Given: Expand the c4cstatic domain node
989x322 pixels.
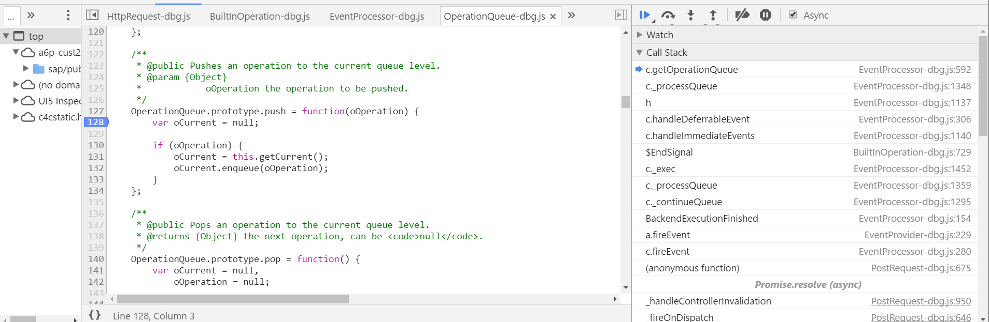Looking at the screenshot, I should [x=16, y=116].
